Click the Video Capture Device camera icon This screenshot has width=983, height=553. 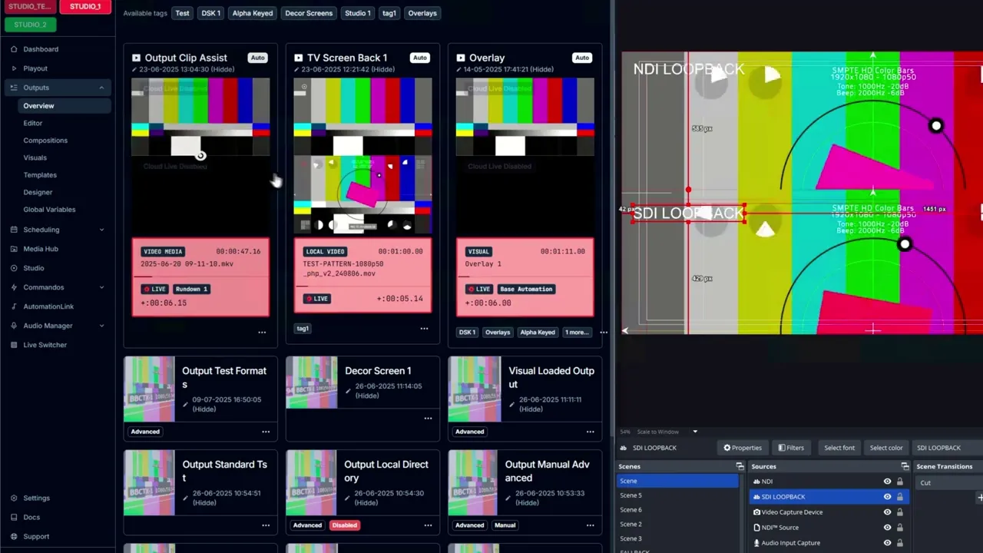[756, 512]
